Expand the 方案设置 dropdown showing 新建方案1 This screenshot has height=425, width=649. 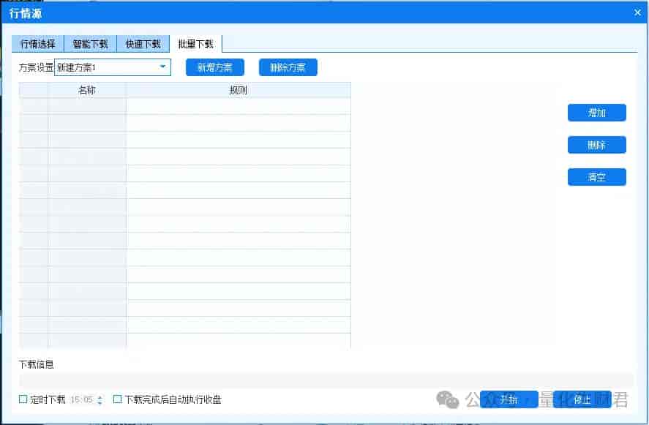(162, 67)
